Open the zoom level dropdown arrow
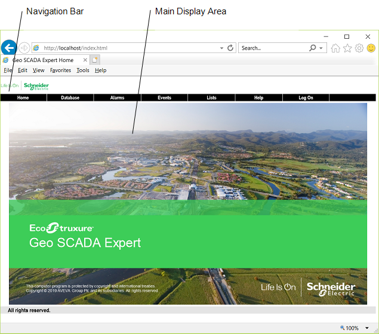 pos(367,328)
